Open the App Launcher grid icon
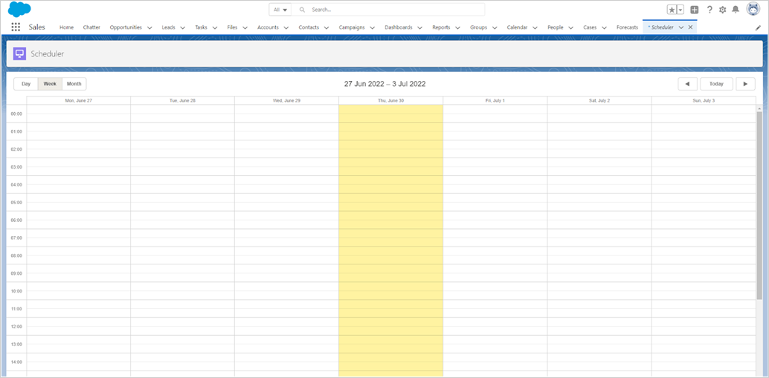Image resolution: width=769 pixels, height=378 pixels. 16,27
